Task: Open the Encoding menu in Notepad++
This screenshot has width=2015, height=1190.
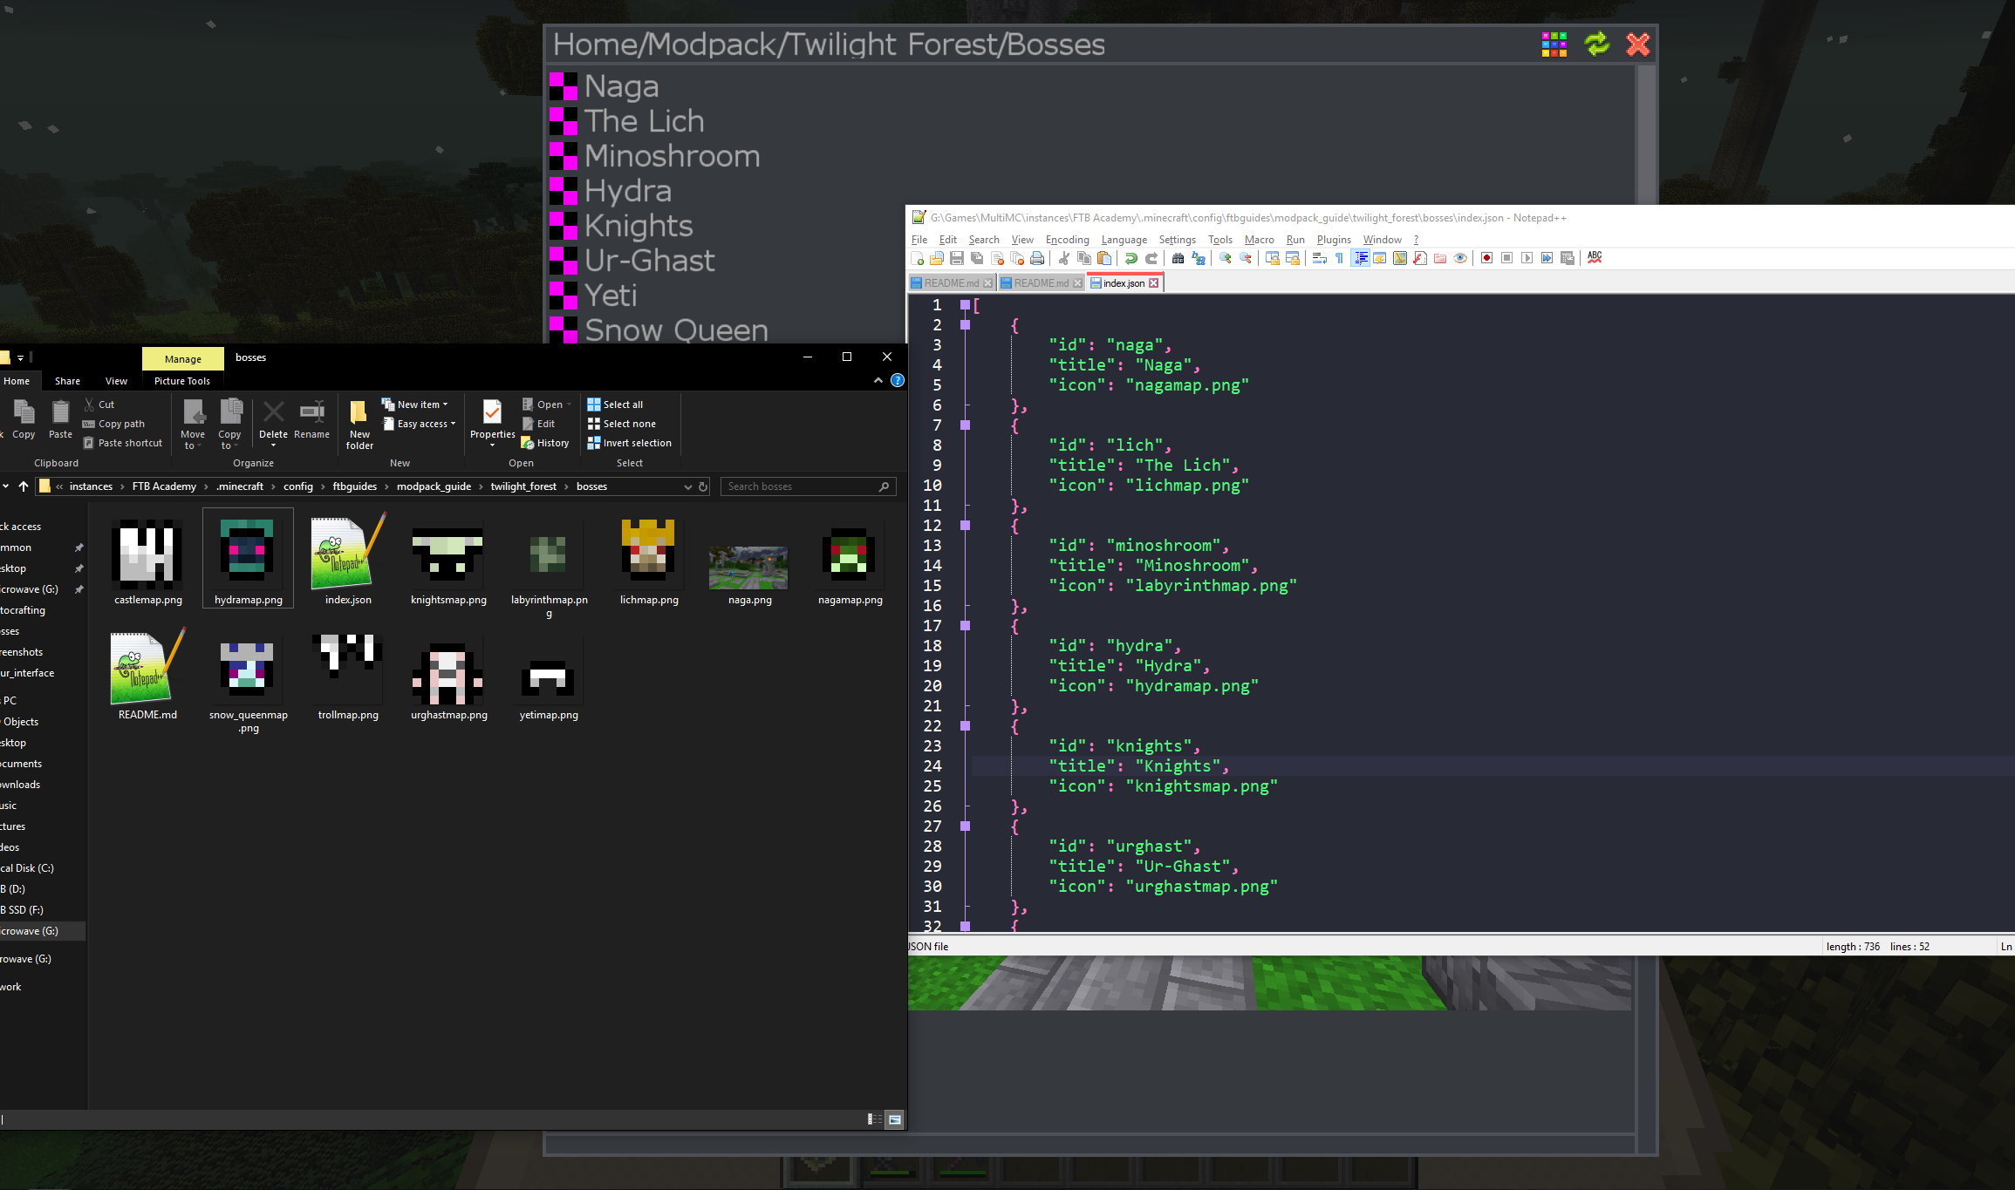Action: pyautogui.click(x=1066, y=240)
